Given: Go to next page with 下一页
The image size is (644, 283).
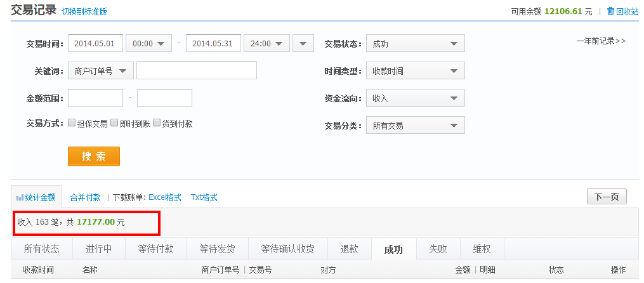Looking at the screenshot, I should 606,197.
